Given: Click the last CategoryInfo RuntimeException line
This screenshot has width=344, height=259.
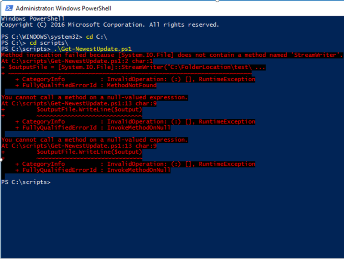Looking at the screenshot, I should pyautogui.click(x=135, y=164).
